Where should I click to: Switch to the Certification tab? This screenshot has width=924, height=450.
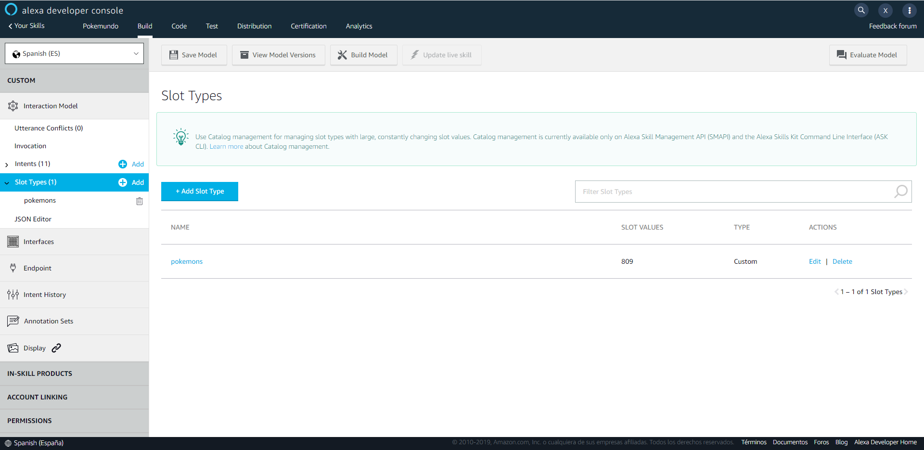point(308,26)
